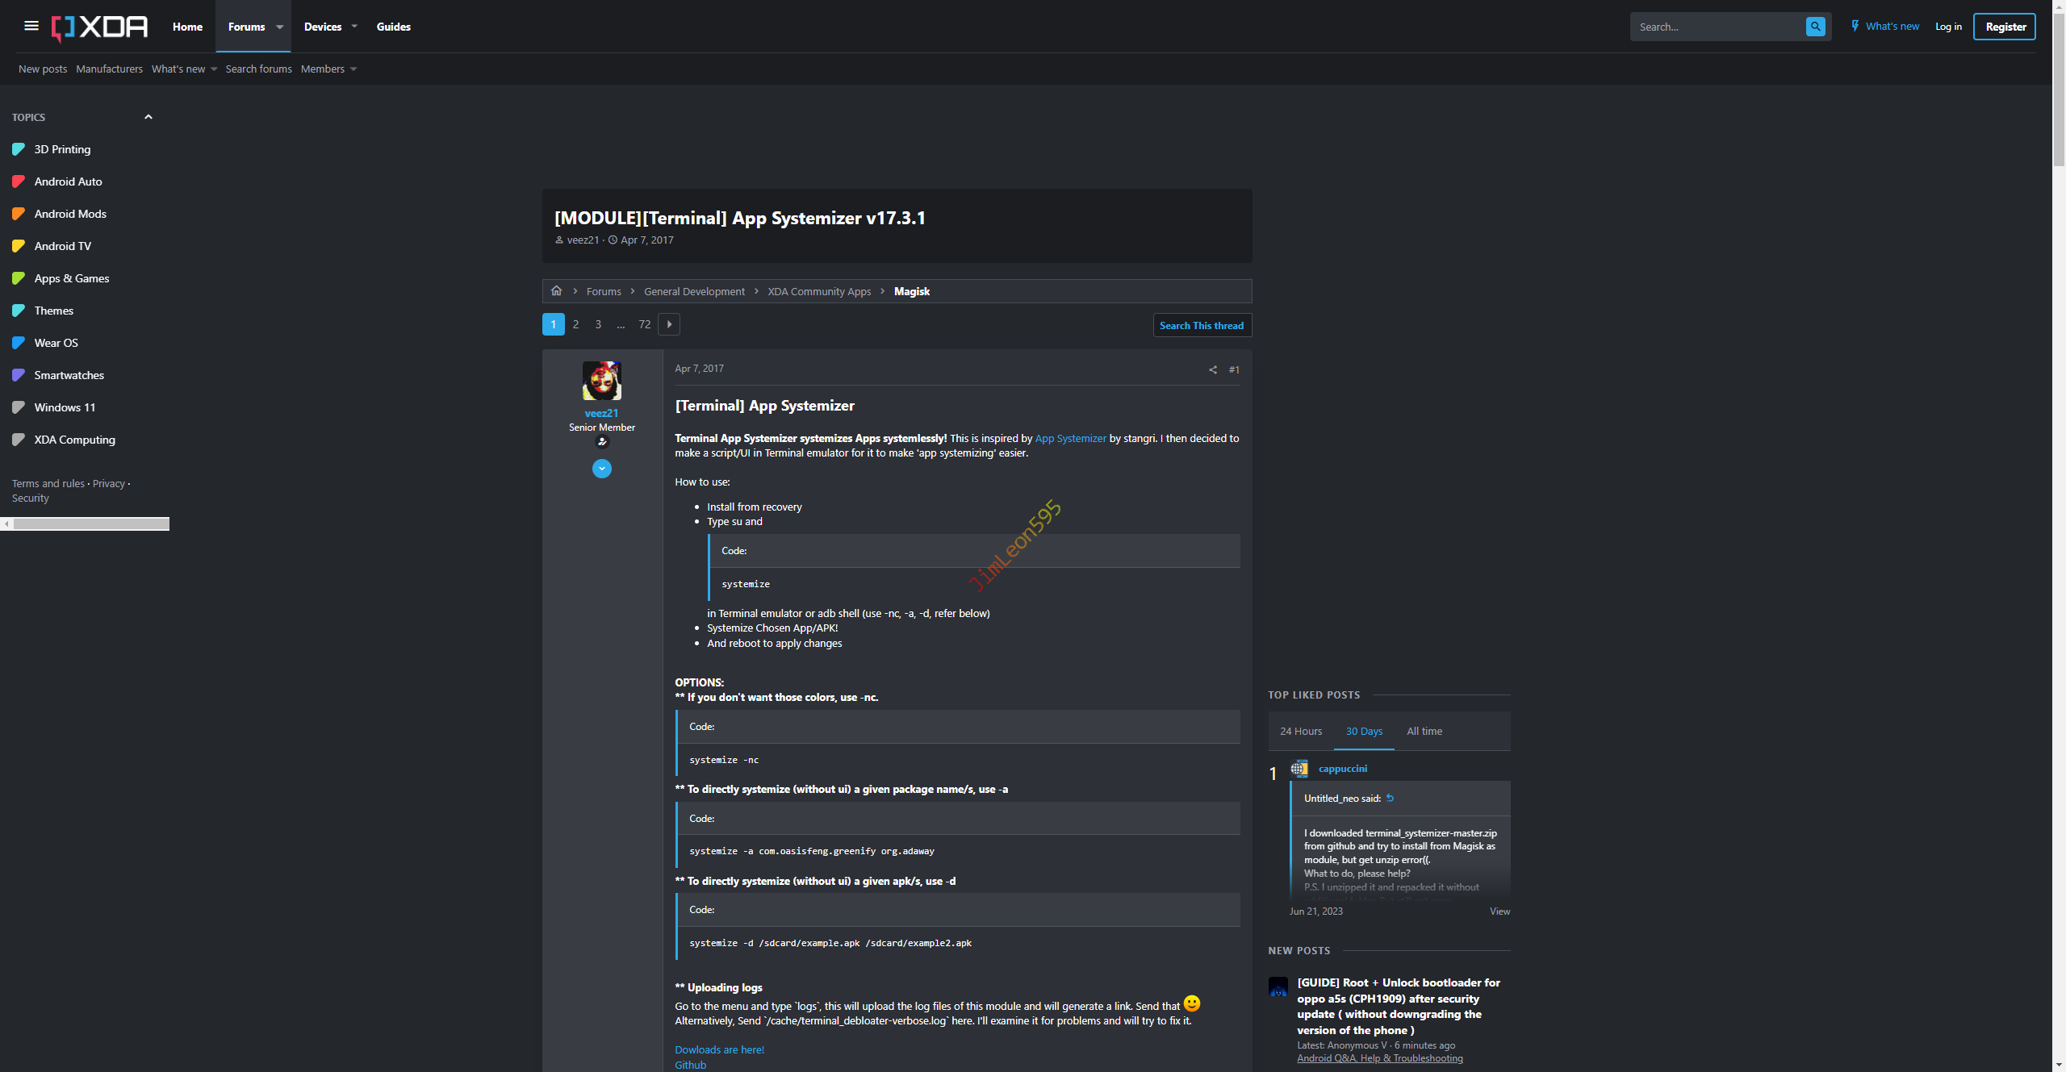Viewport: 2066px width, 1072px height.
Task: Switch to the 24 Hours tab
Action: 1301,731
